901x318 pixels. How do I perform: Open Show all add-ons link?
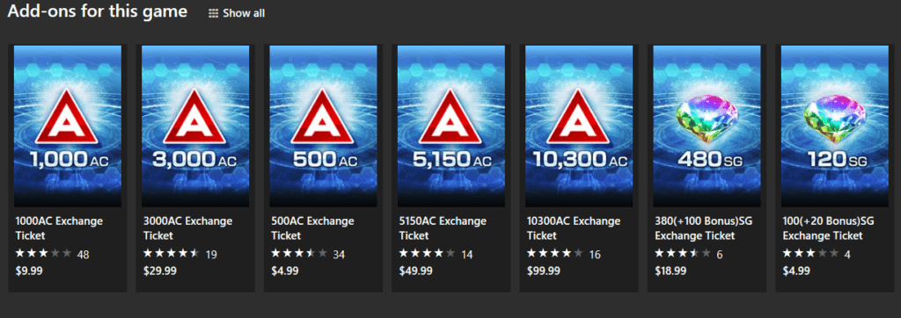(236, 13)
